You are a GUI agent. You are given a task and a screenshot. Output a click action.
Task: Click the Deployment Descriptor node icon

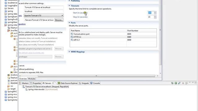(x=9, y=28)
